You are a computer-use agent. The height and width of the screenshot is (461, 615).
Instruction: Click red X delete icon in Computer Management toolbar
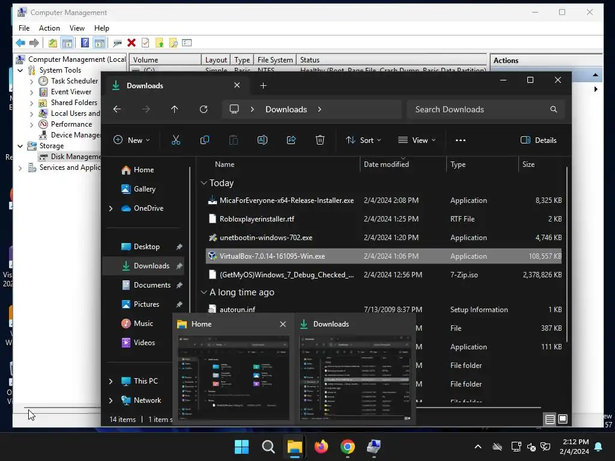132,43
